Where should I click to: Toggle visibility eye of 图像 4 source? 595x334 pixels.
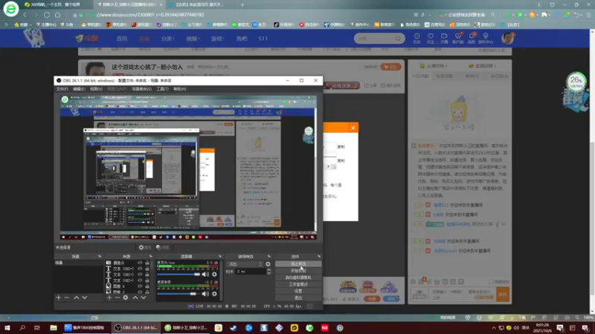coord(140,286)
